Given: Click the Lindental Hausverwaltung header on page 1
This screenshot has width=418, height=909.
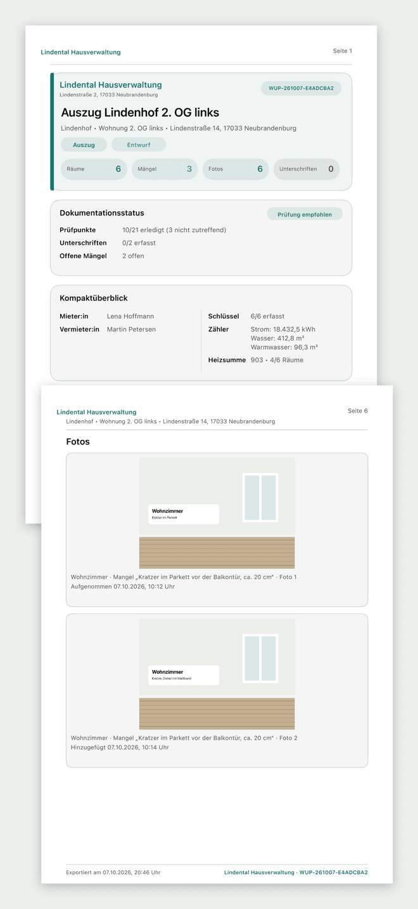Looking at the screenshot, I should tap(80, 52).
